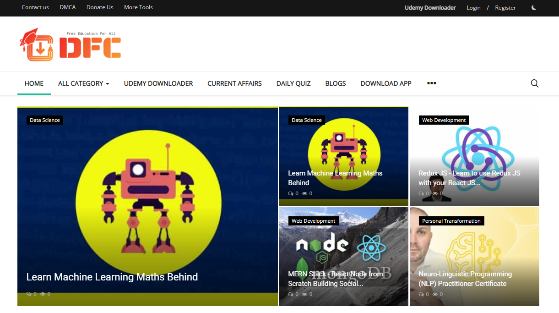Click the DFC site logo
Image resolution: width=559 pixels, height=313 pixels.
70,45
